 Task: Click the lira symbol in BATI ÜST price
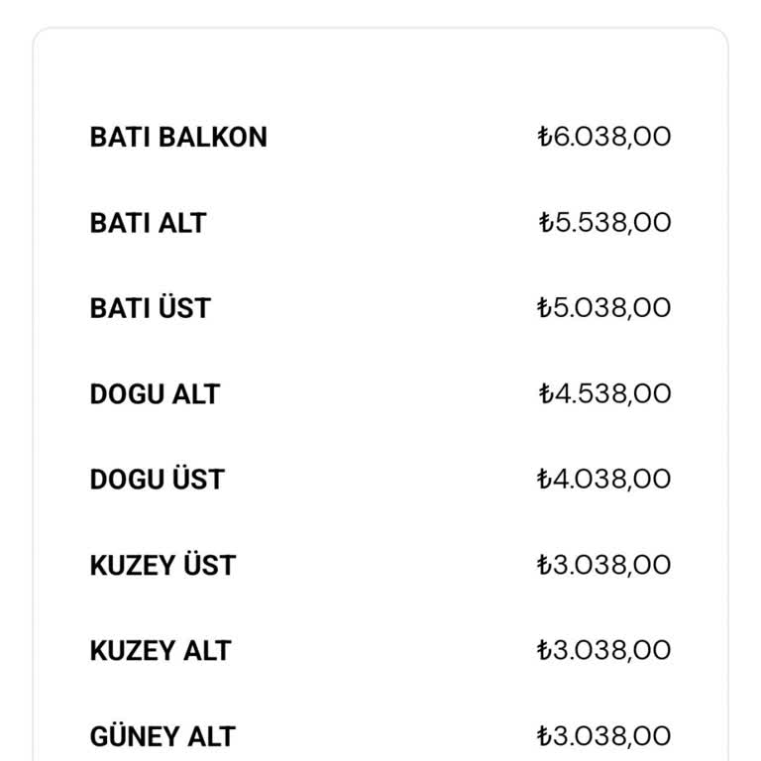(x=543, y=308)
